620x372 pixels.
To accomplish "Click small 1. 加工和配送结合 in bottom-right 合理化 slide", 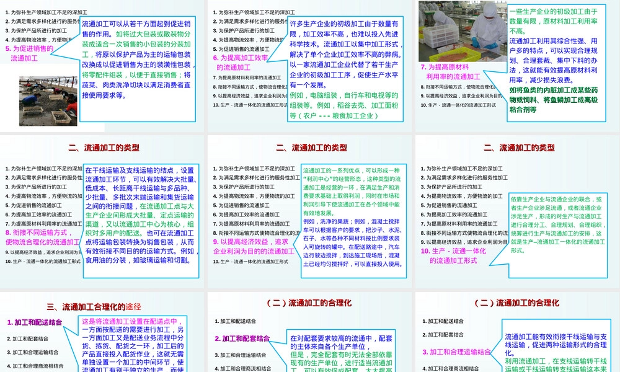I will (x=443, y=321).
